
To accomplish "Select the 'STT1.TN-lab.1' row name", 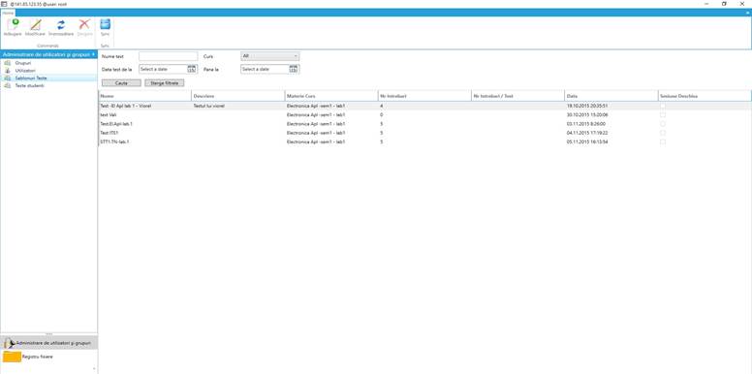I will pos(114,141).
